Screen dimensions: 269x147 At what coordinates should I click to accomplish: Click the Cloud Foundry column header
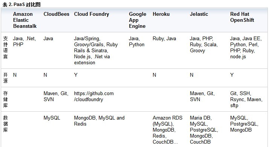91,14
